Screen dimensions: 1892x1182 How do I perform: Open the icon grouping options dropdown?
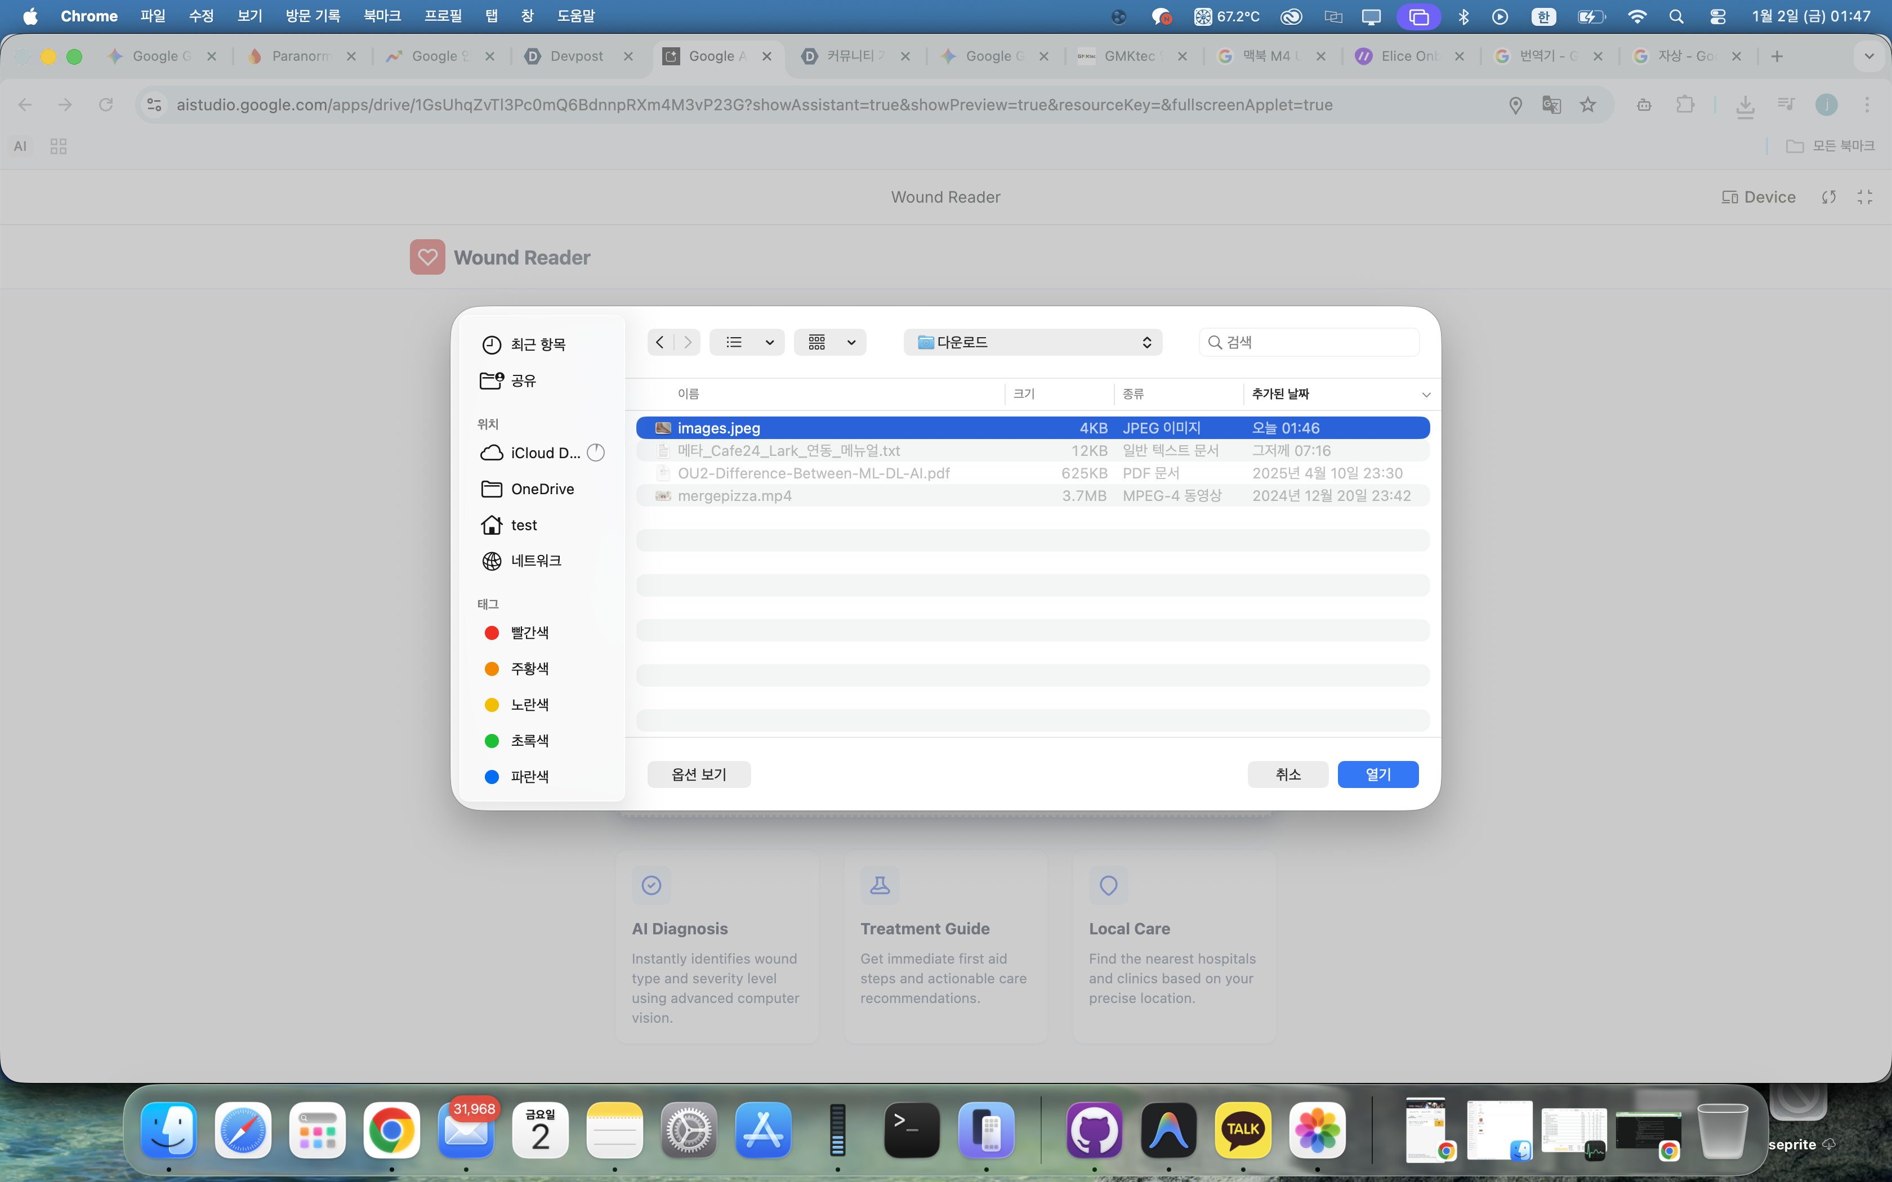[x=831, y=342]
